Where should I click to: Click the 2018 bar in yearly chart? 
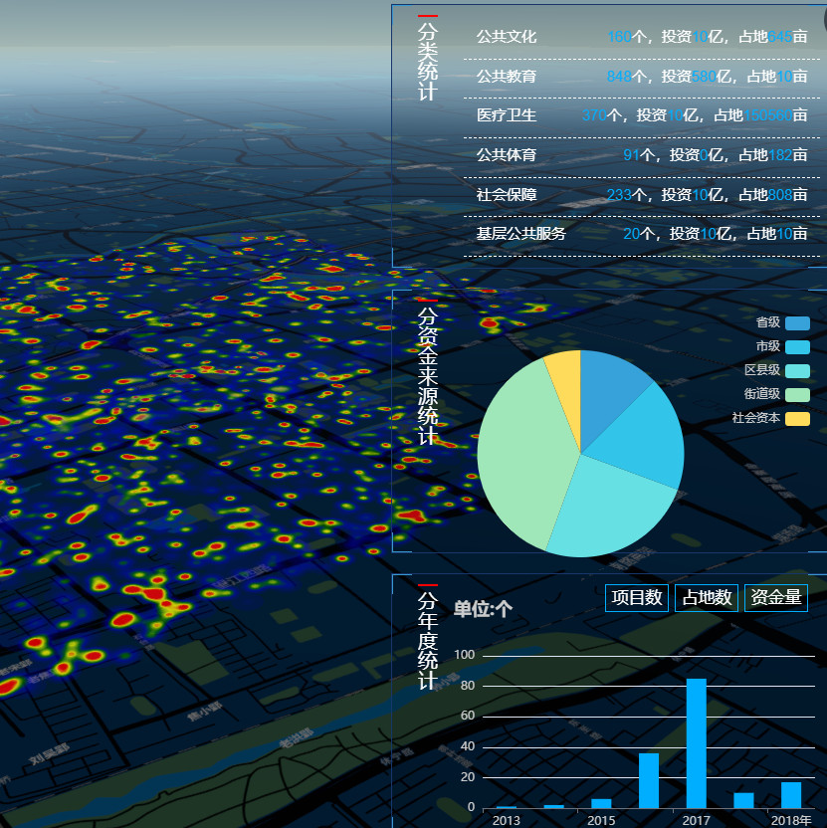(791, 795)
